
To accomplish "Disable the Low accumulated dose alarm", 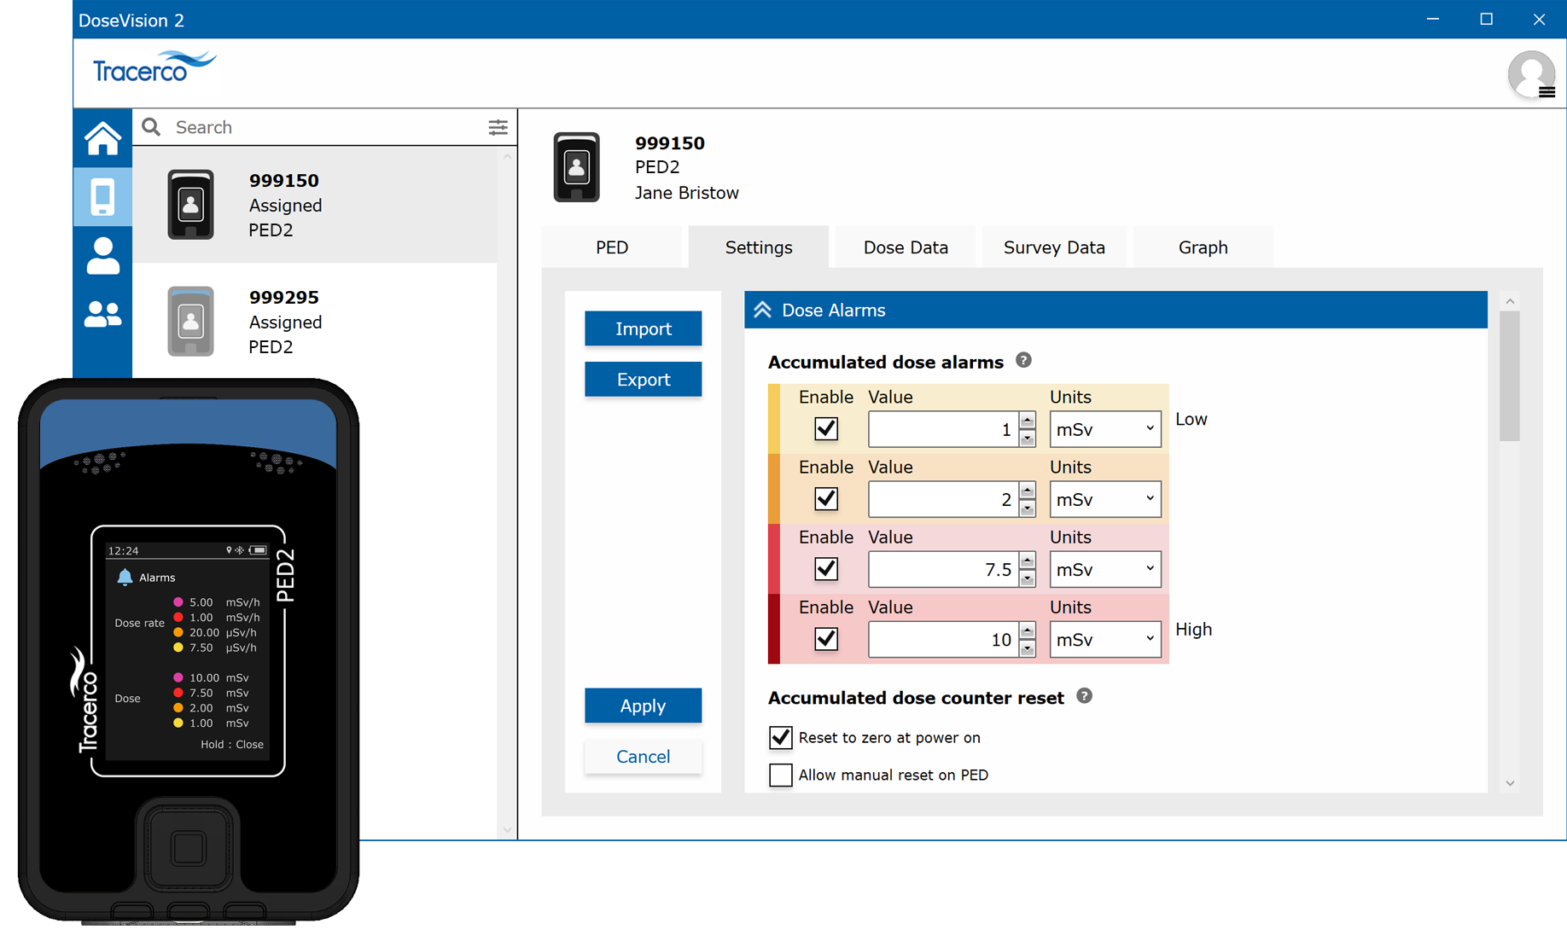I will 825,429.
